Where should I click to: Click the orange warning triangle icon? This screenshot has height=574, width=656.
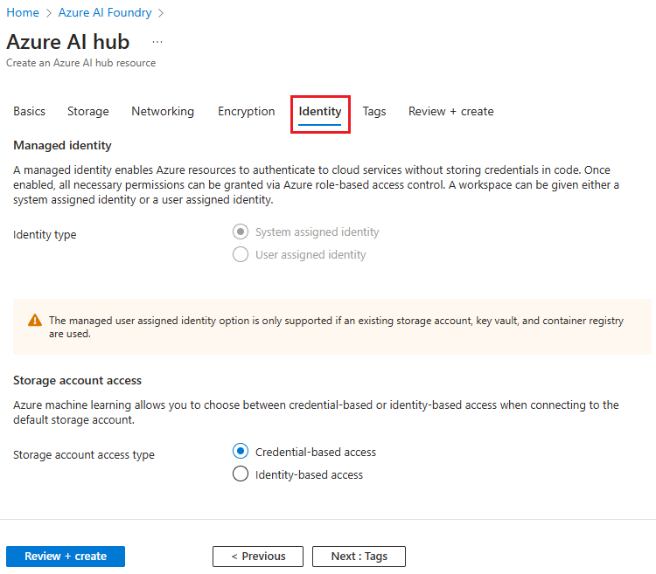click(x=35, y=321)
